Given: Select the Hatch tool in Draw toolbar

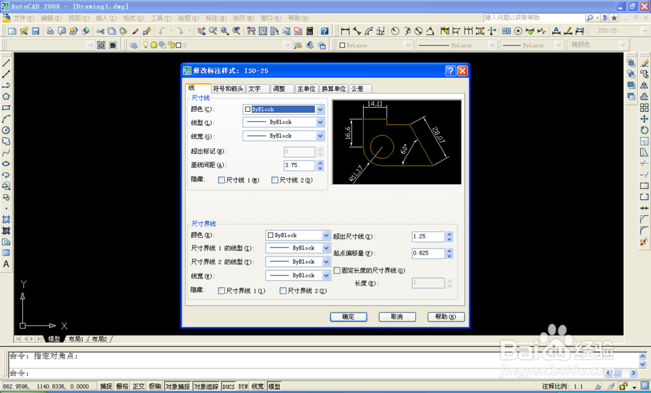Looking at the screenshot, I should click(x=7, y=220).
